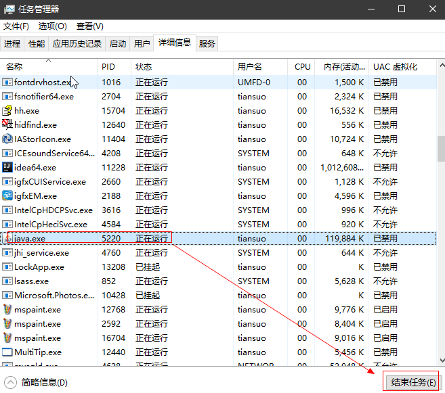Click the idea64.exe process icon

click(7, 167)
